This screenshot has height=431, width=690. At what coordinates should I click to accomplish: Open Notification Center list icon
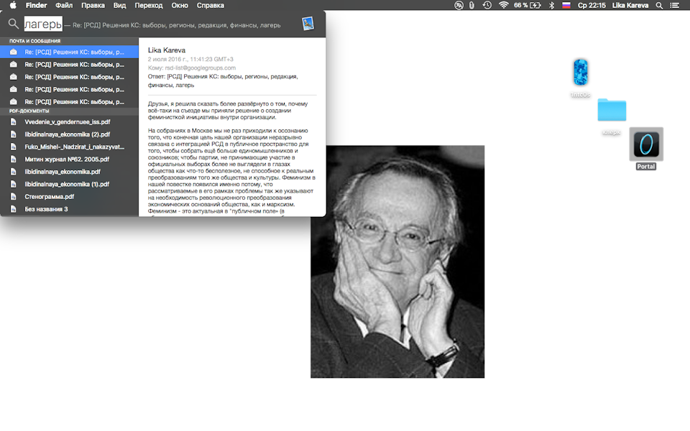(674, 5)
